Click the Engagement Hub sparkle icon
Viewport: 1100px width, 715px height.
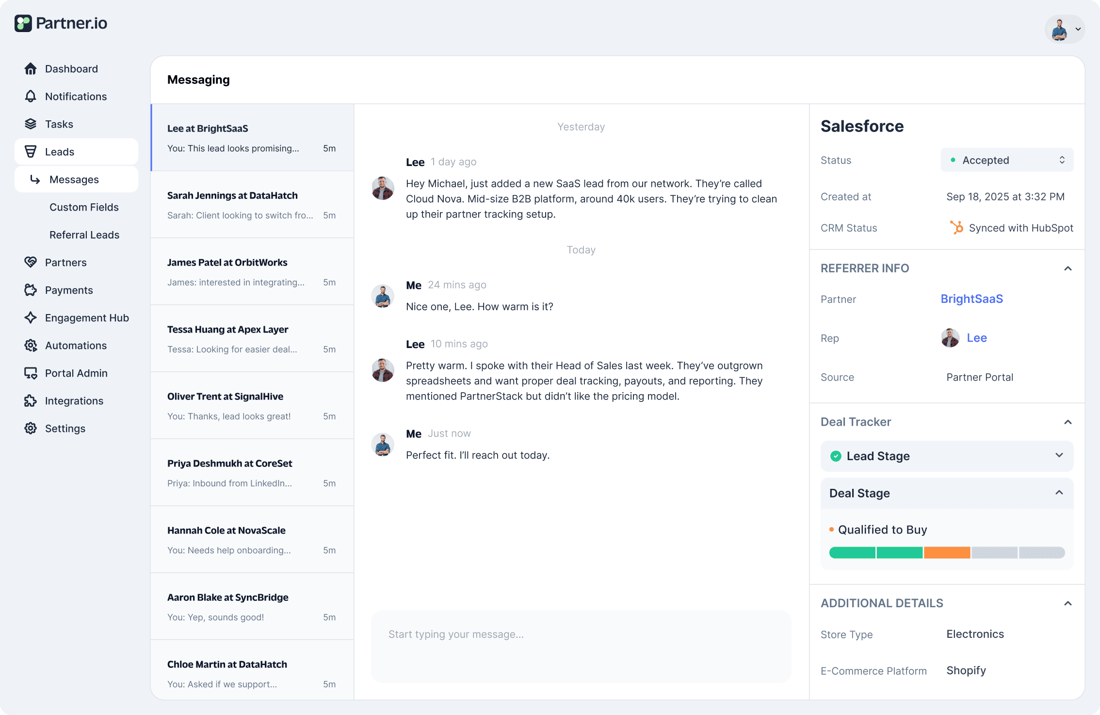[31, 318]
